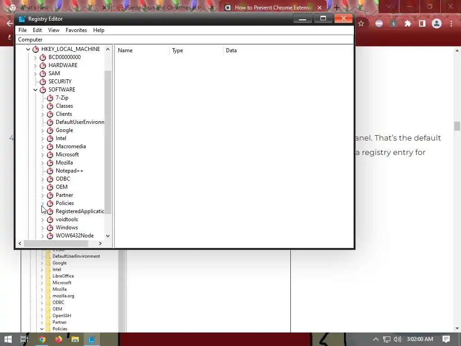Open the Windows Start menu

tap(8, 339)
